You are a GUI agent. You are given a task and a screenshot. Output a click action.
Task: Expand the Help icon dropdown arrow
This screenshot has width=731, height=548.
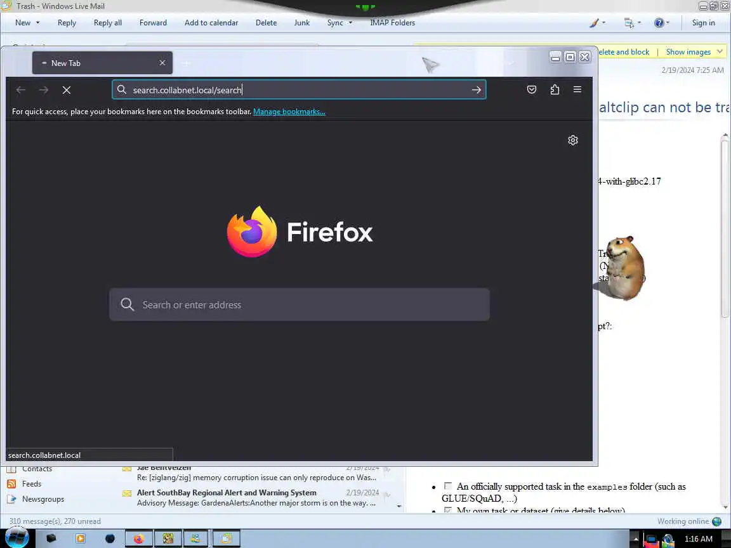[668, 22]
